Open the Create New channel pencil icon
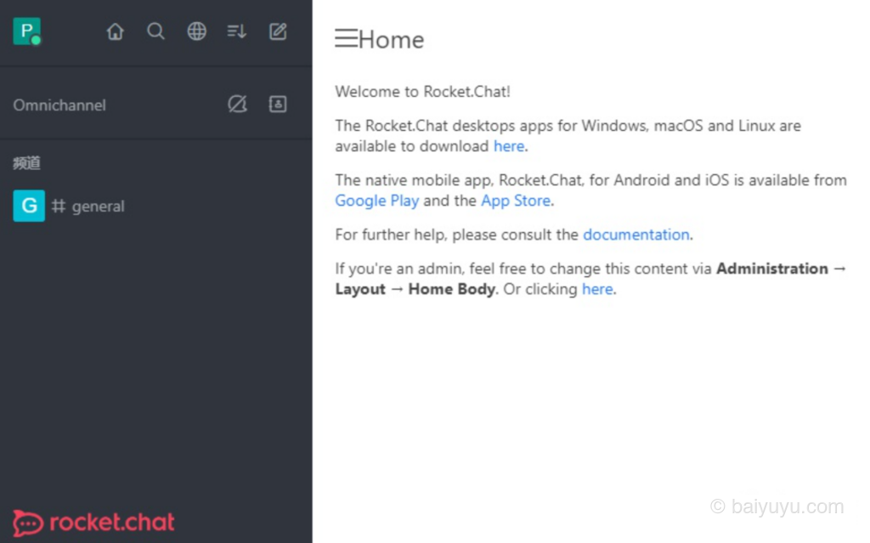The height and width of the screenshot is (543, 870). coord(277,31)
